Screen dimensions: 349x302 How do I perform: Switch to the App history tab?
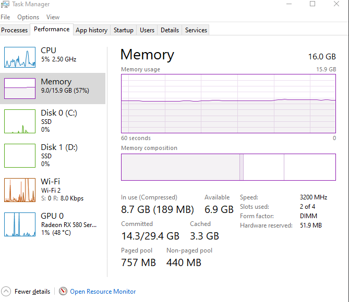point(91,30)
